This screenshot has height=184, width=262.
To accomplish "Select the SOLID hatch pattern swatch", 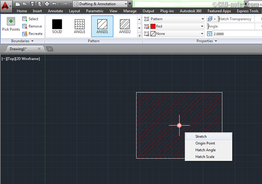I will click(57, 25).
